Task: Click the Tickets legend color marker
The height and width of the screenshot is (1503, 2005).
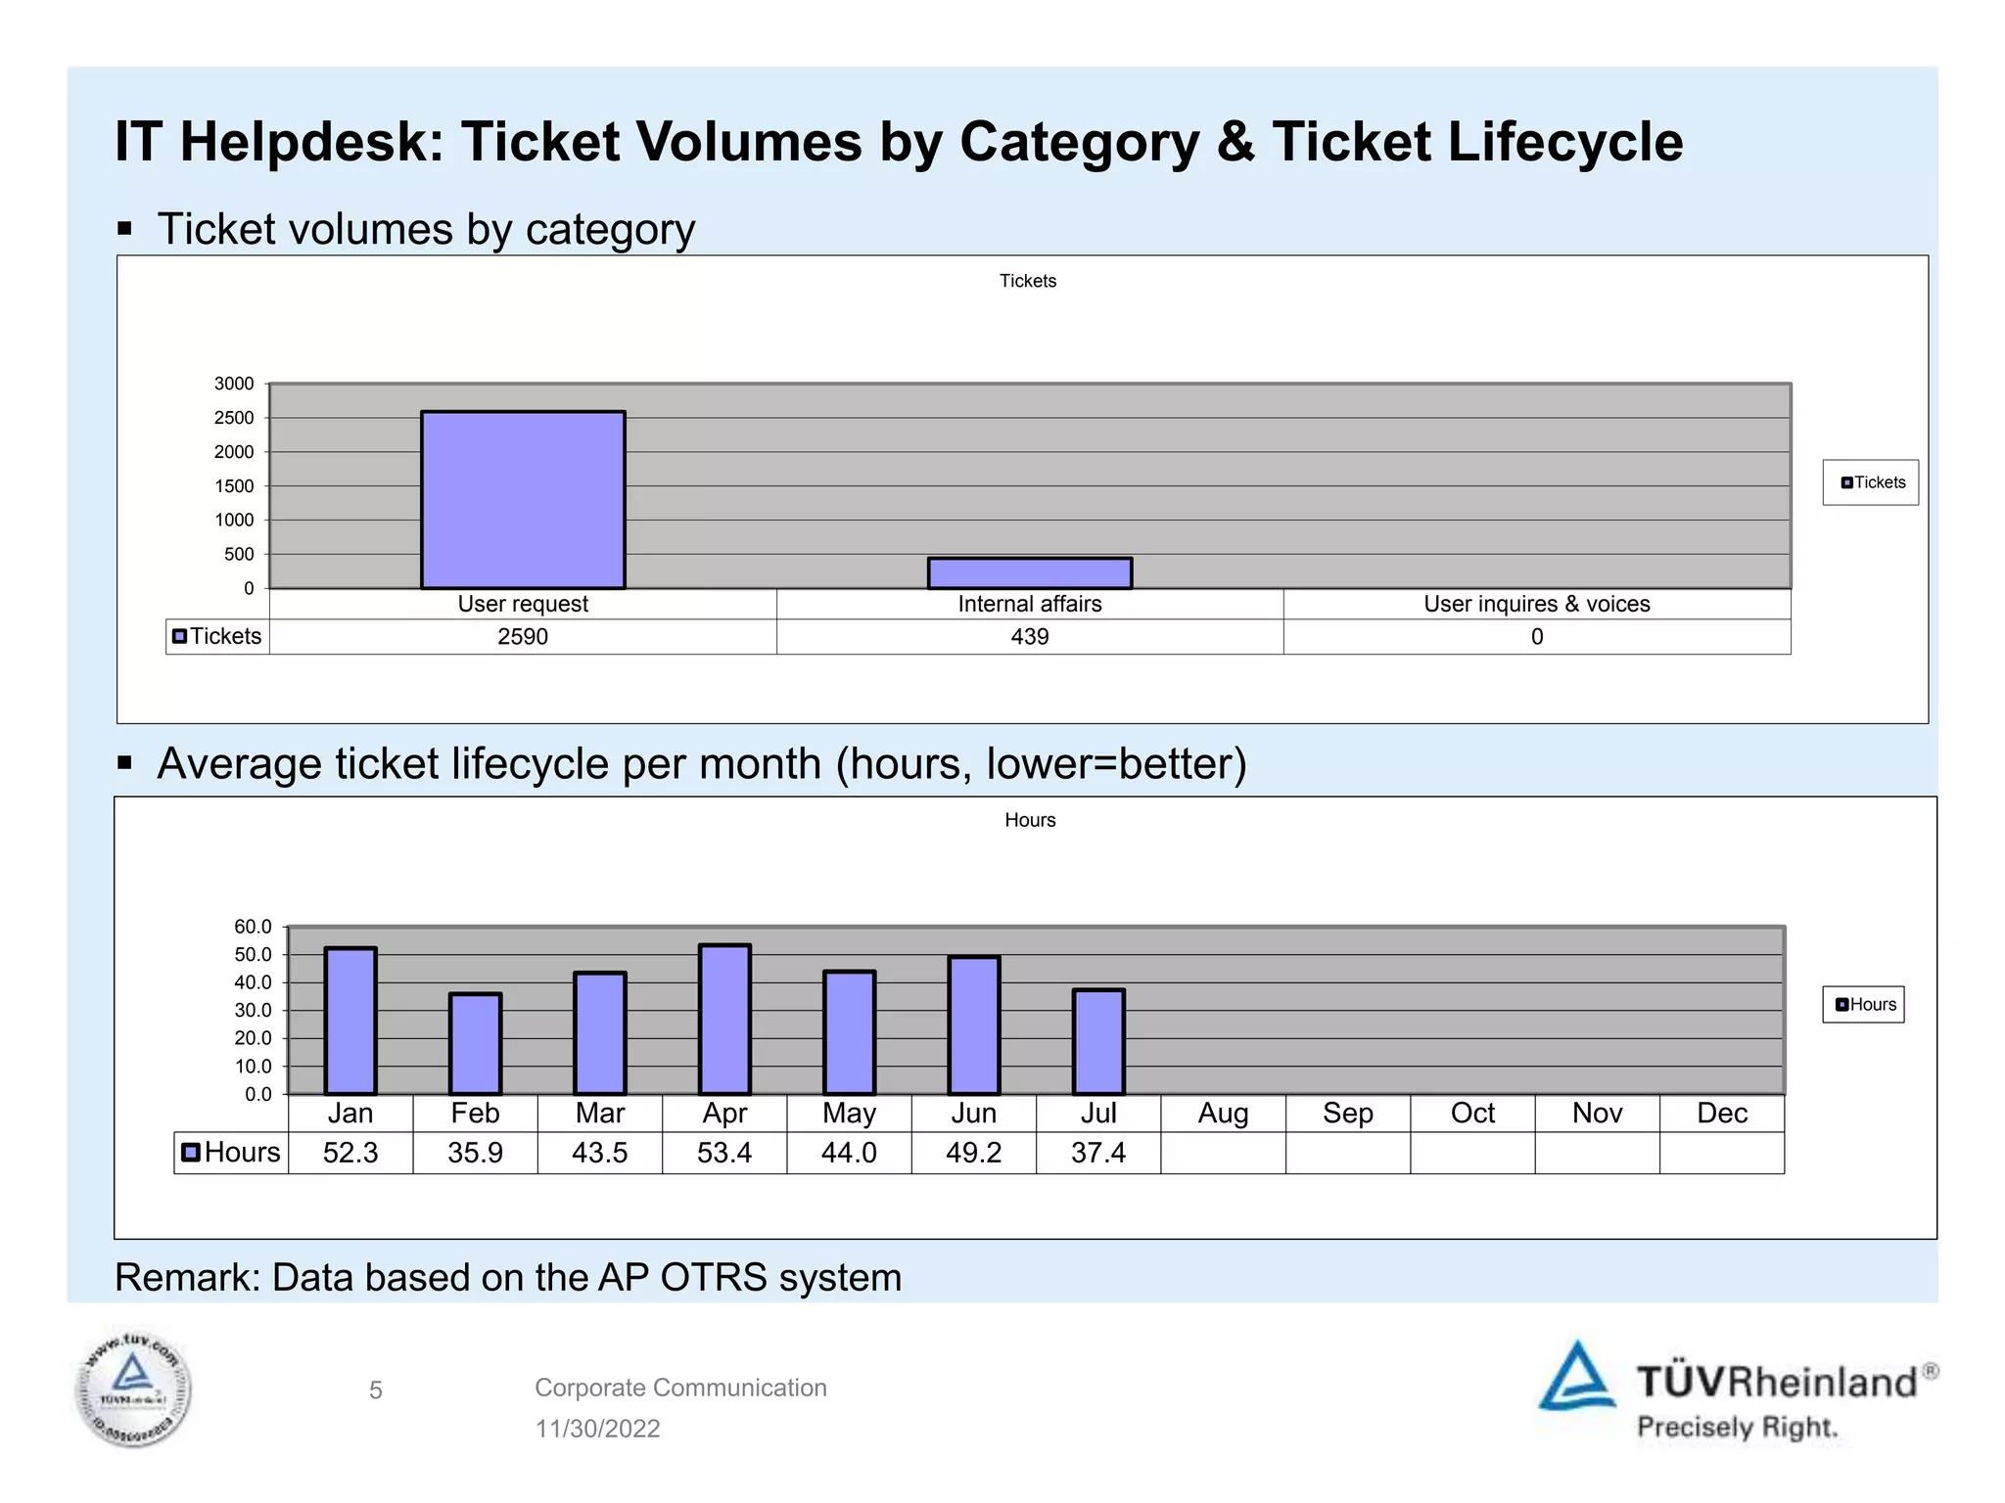Action: 1846,482
